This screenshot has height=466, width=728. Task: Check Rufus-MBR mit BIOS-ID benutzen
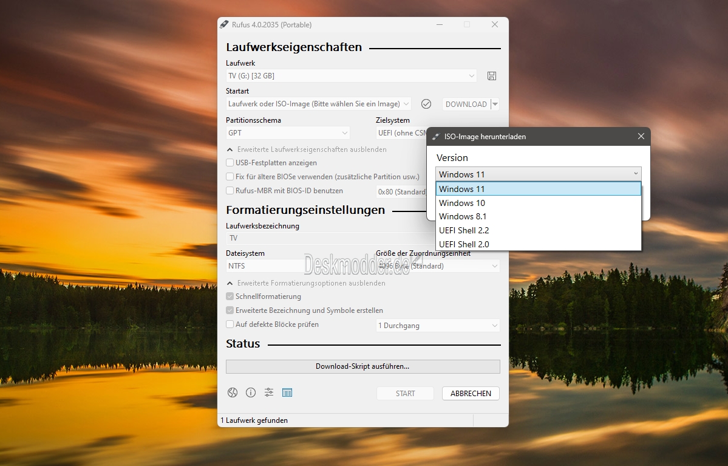pyautogui.click(x=230, y=191)
